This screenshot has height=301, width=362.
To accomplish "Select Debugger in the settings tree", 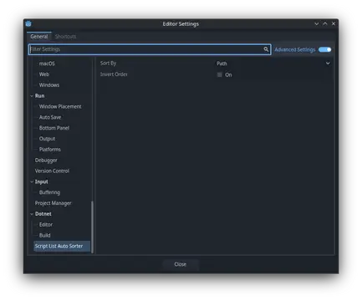I will point(46,161).
